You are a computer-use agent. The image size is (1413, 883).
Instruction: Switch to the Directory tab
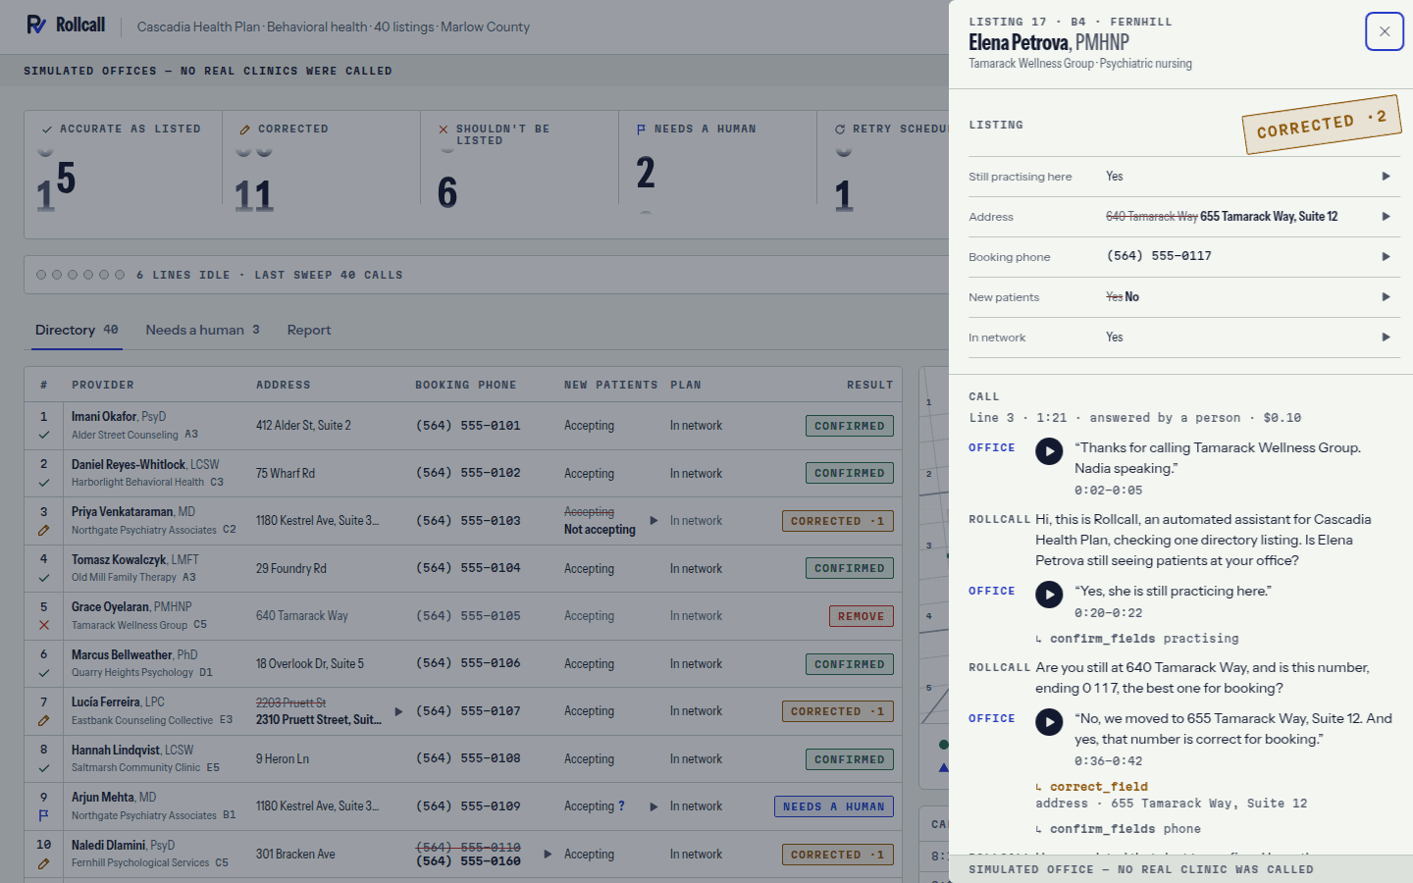(77, 330)
